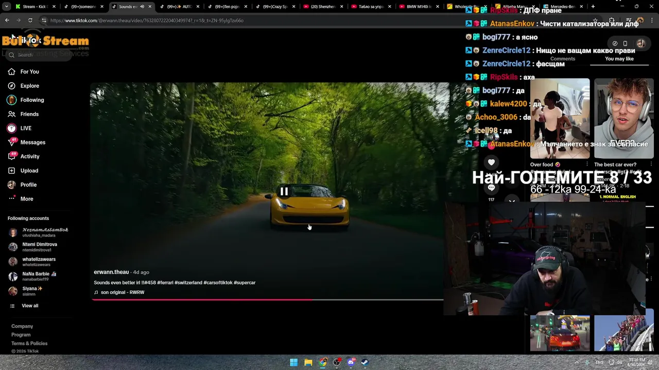The height and width of the screenshot is (370, 659).
Task: Open following account NaNa Barbie
Action: pyautogui.click(x=32, y=276)
